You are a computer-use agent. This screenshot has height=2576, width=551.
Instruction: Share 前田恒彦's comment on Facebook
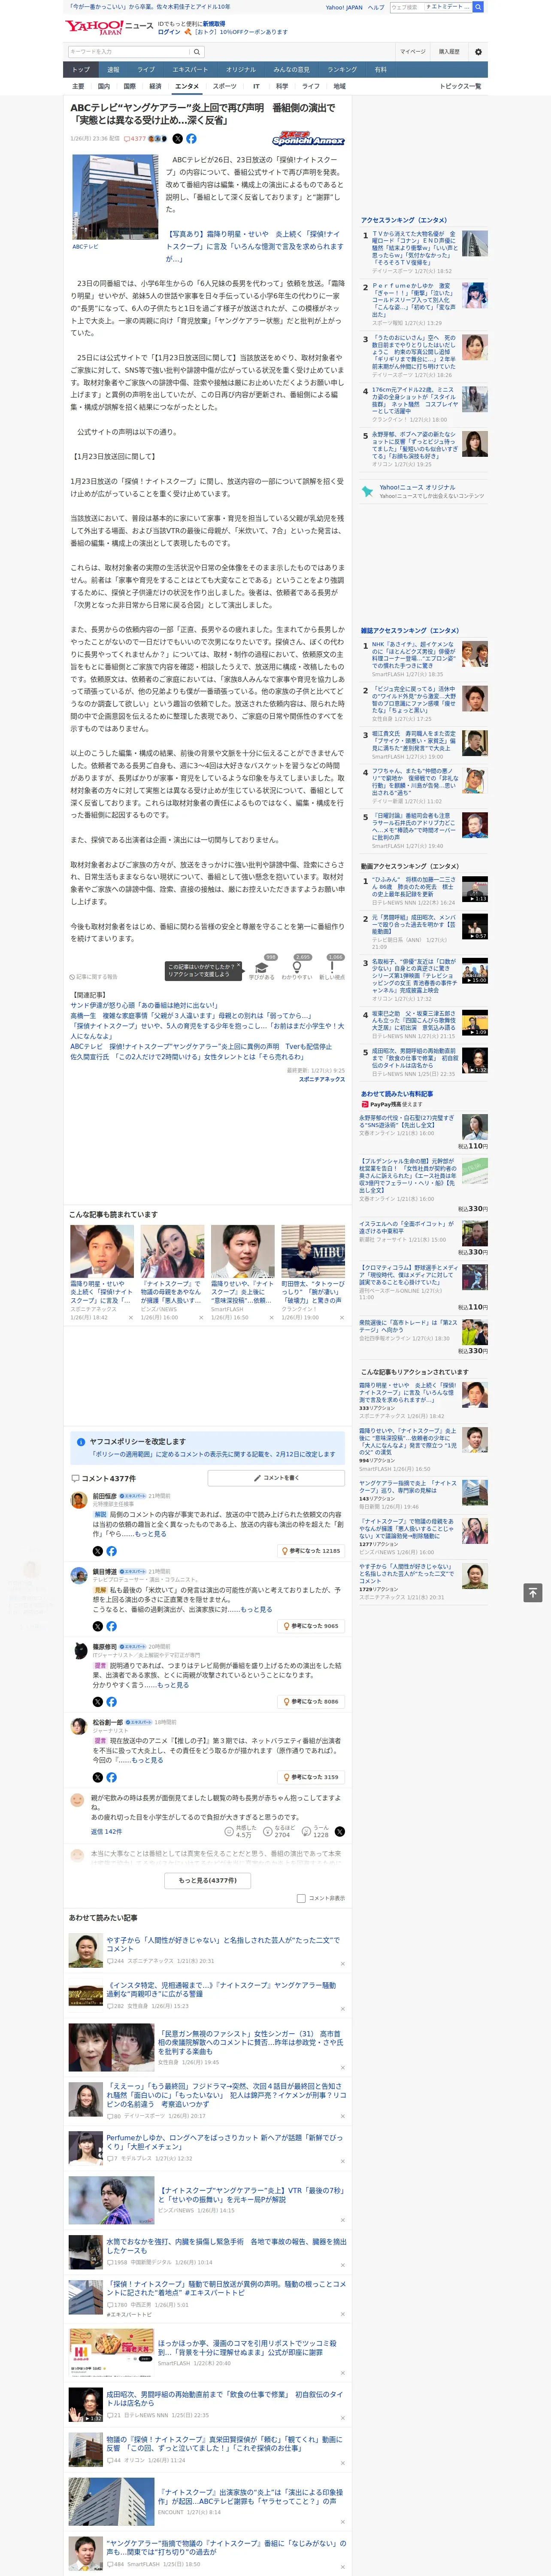click(111, 1551)
